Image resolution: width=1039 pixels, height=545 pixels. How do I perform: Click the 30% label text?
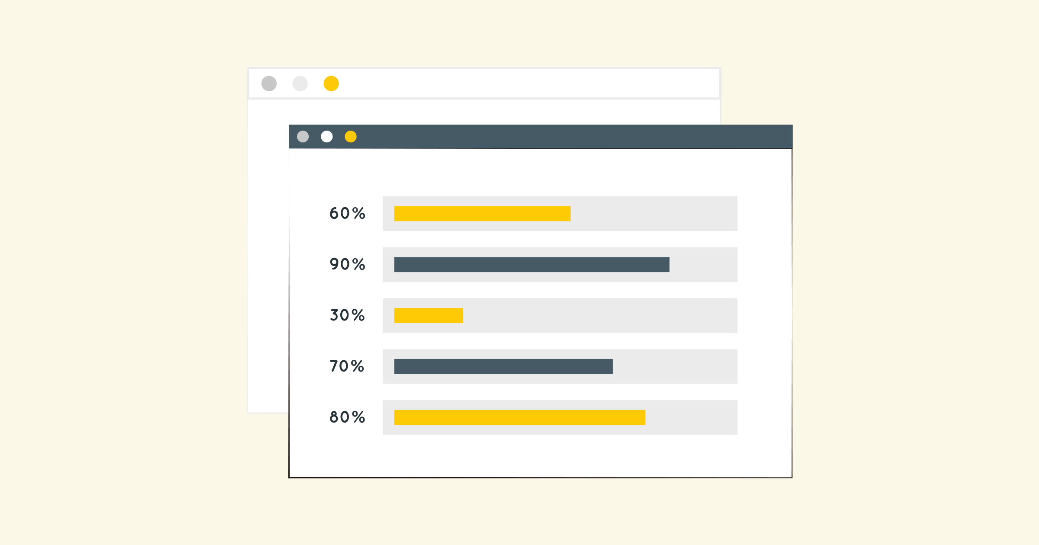point(347,315)
